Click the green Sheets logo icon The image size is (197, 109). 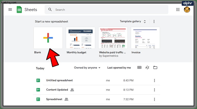[19, 10]
